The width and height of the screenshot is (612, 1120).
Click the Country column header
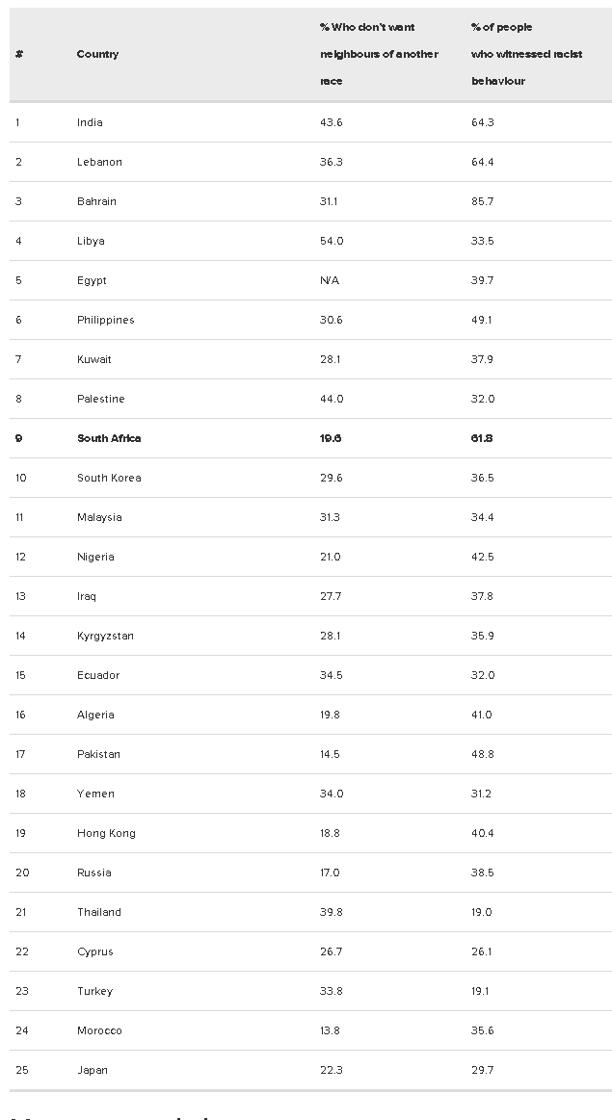(x=97, y=54)
